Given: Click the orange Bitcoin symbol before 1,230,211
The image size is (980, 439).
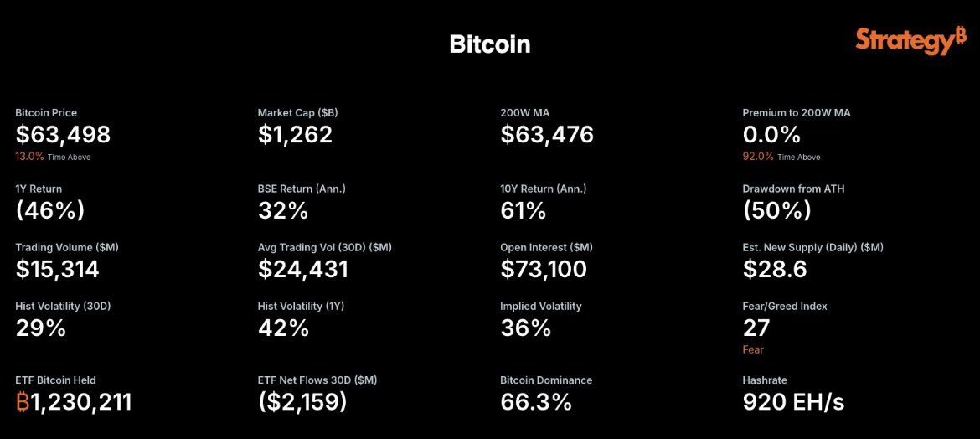Looking at the screenshot, I should click(x=23, y=402).
